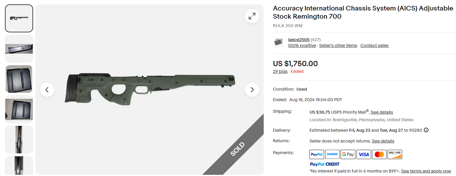Click the Visa card icon

(364, 154)
